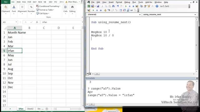Click the Insert UserForm icon
The width and height of the screenshot is (200, 112).
click(x=92, y=6)
